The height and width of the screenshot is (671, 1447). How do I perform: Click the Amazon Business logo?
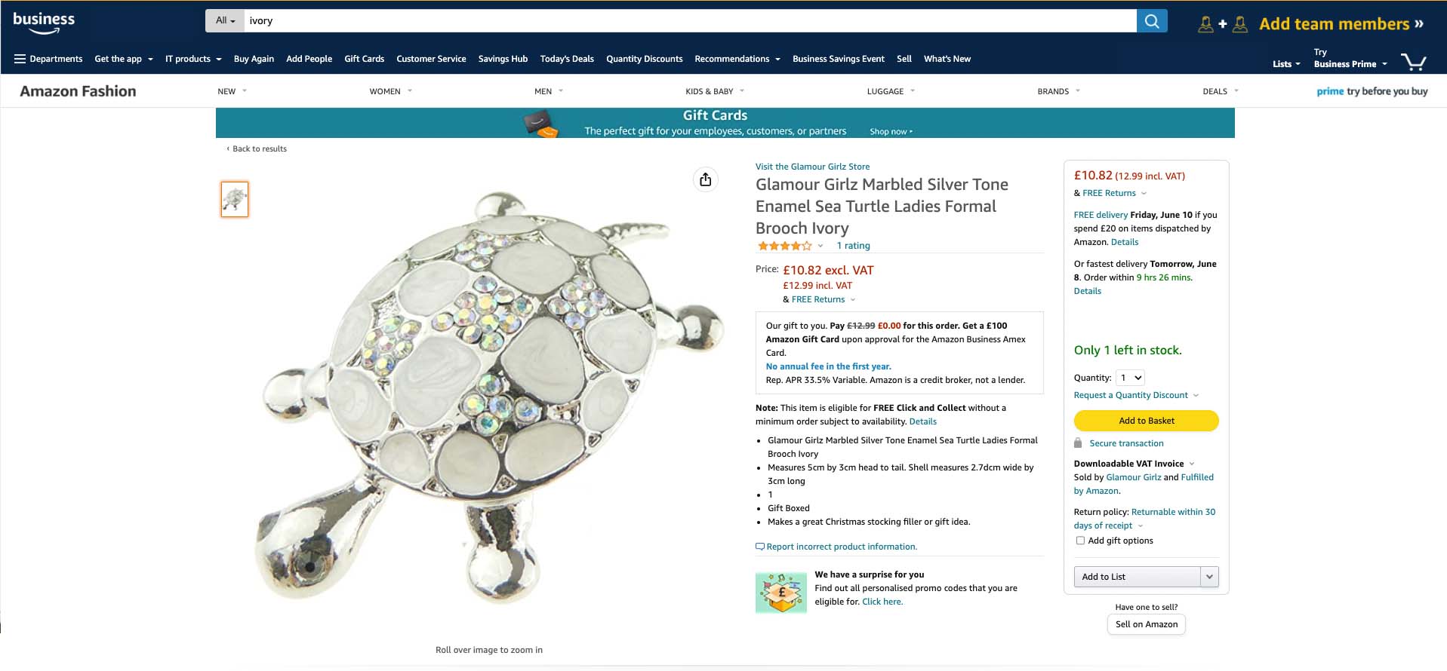[x=44, y=23]
